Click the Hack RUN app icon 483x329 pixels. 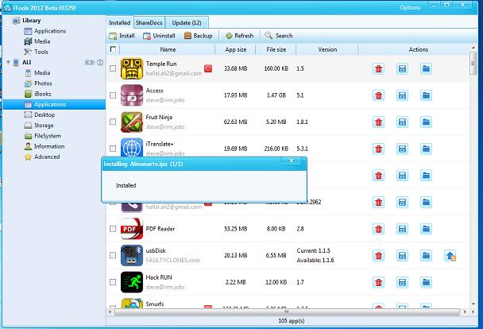(x=132, y=282)
